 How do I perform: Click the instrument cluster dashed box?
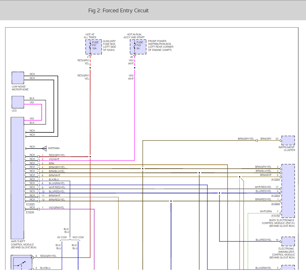[x=288, y=141]
